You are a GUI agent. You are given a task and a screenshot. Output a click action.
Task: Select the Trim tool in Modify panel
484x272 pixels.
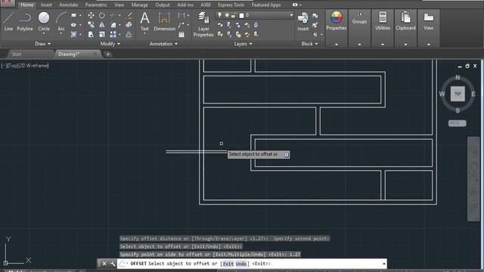tap(113, 15)
